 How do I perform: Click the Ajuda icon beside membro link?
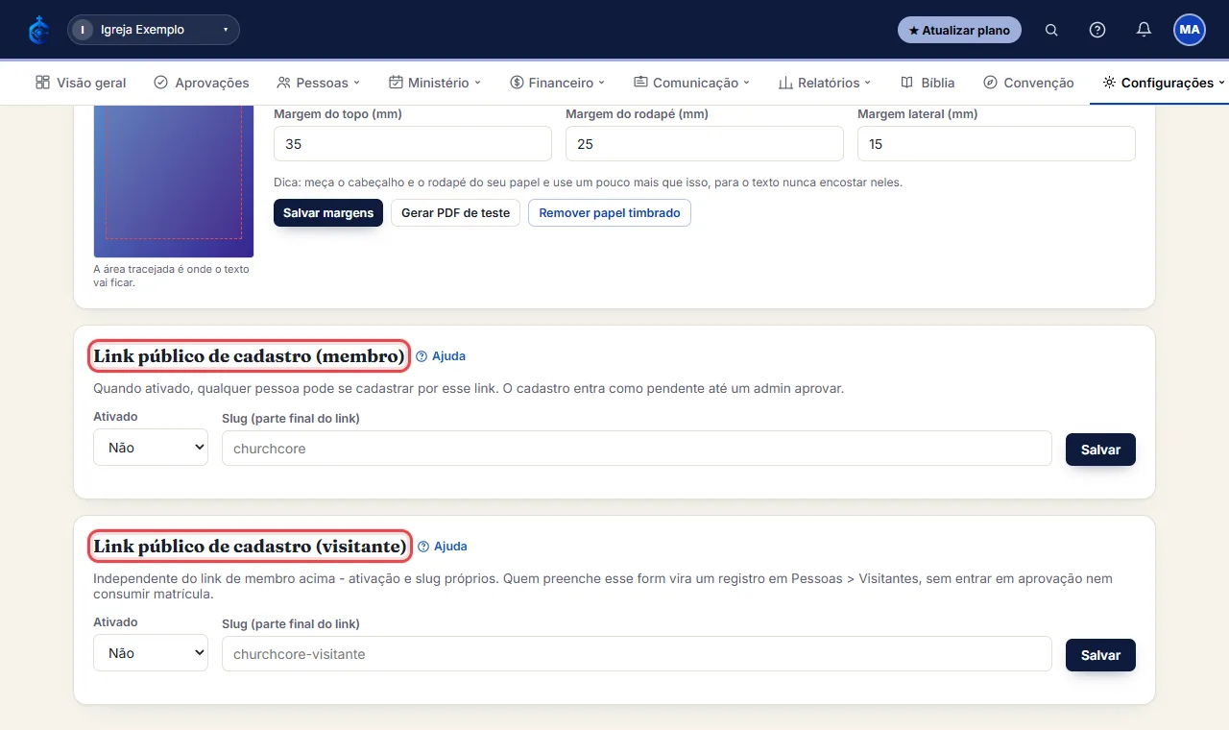pyautogui.click(x=423, y=356)
